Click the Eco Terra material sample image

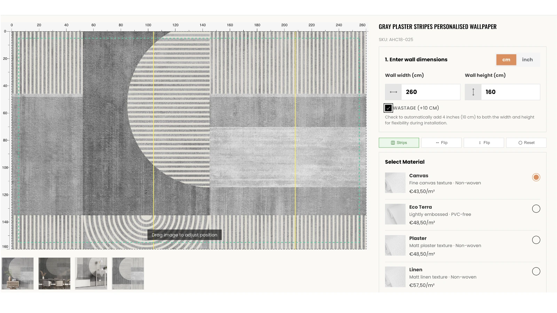pyautogui.click(x=395, y=214)
